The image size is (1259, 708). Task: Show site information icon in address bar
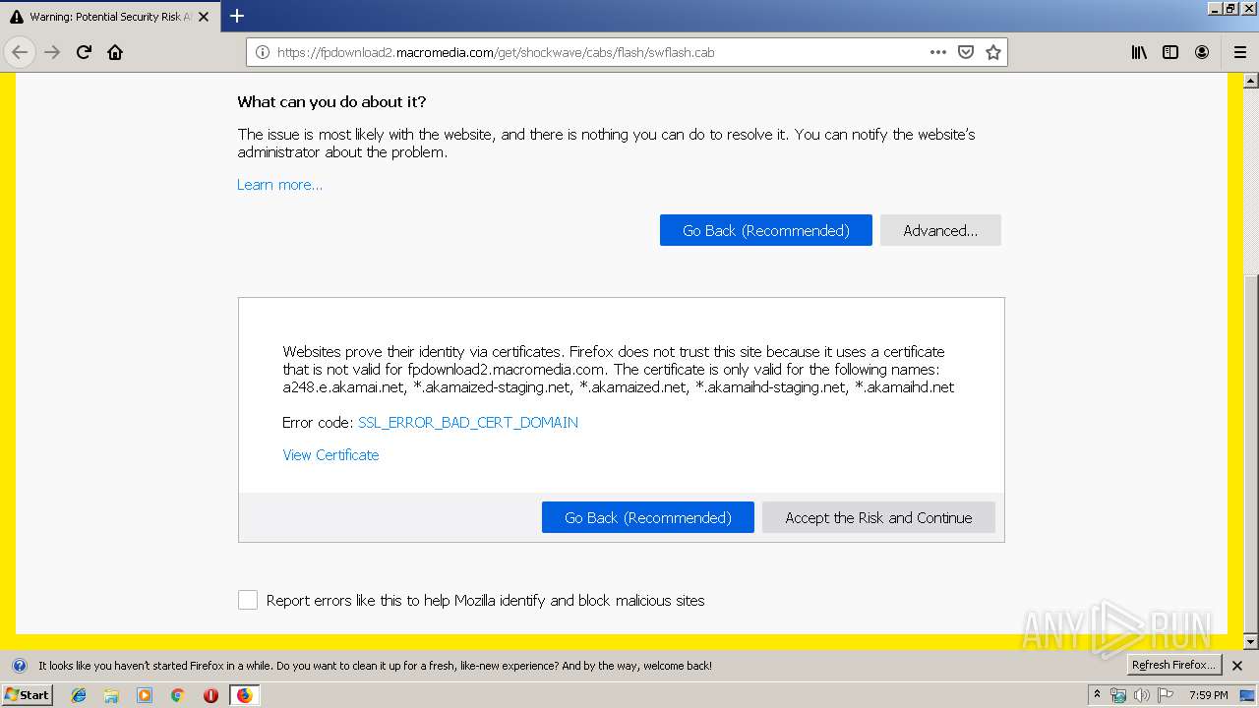pos(262,52)
